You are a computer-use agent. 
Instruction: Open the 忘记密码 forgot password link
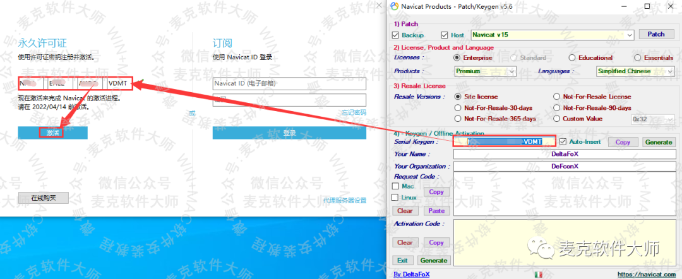click(x=354, y=112)
